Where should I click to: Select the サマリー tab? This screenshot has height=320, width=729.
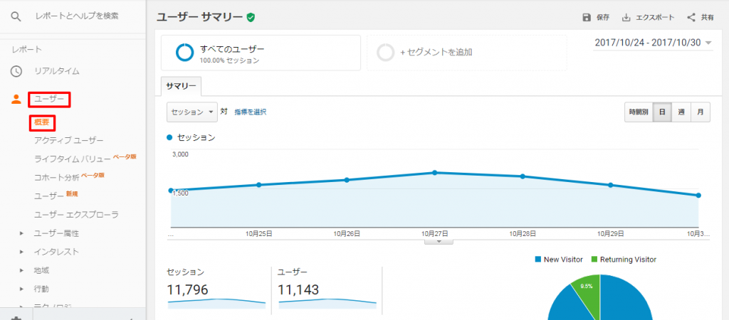[x=181, y=86]
